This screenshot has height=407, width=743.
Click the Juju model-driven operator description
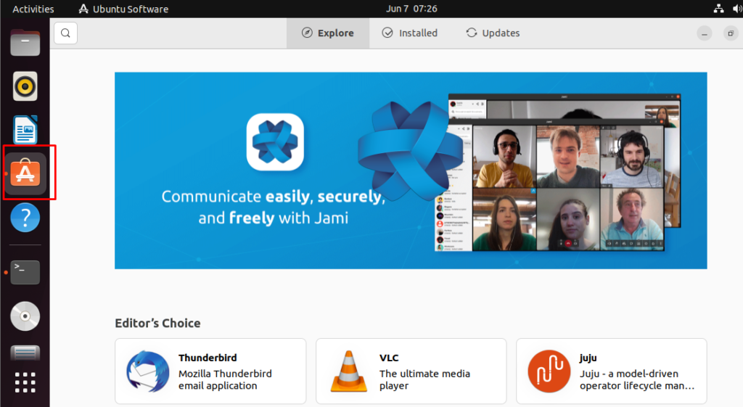tap(637, 379)
